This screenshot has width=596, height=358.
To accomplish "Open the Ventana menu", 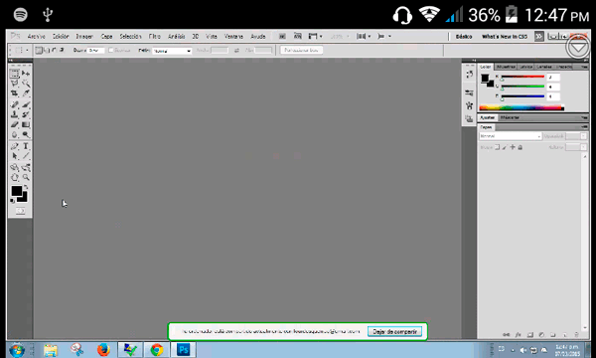I will coord(233,36).
